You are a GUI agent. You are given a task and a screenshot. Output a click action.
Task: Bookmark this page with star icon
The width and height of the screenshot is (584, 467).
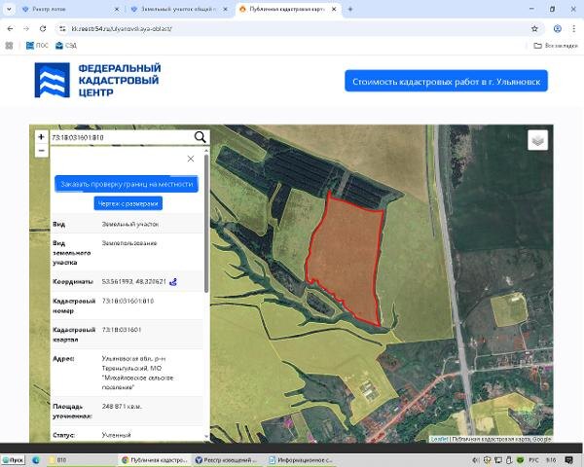(534, 28)
